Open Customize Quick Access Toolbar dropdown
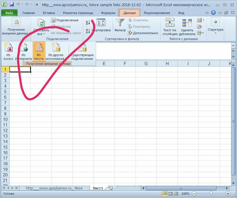The height and width of the screenshot is (198, 237). coord(37,5)
